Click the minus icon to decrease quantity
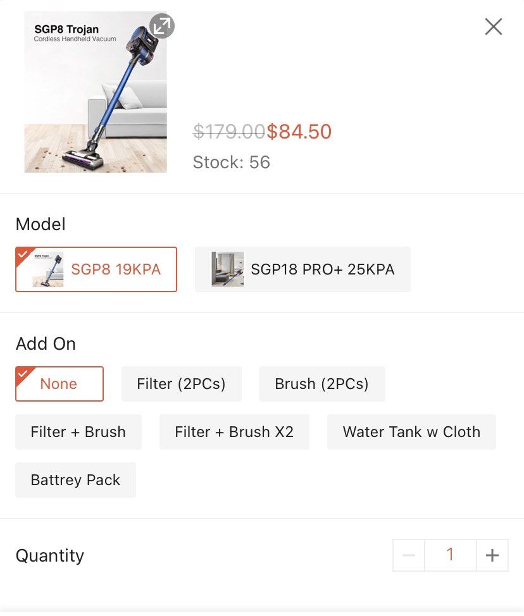This screenshot has height=616, width=524. point(408,555)
